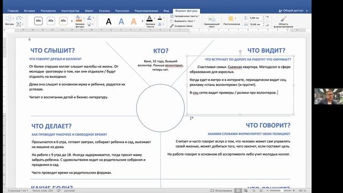Apply the third orange Абв shape style
This screenshot has width=343, height=193.
pyautogui.click(x=63, y=21)
